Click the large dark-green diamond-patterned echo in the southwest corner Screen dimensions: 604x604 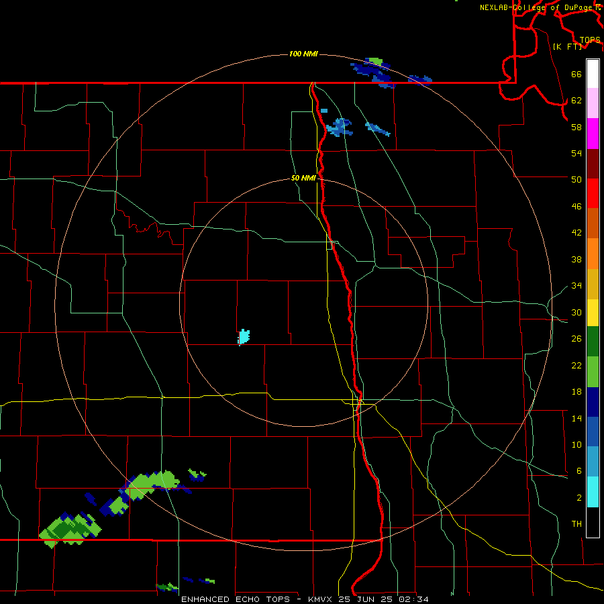pyautogui.click(x=70, y=529)
